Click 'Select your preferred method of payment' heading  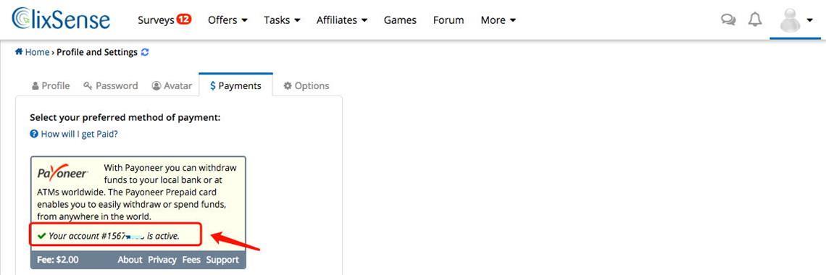125,117
